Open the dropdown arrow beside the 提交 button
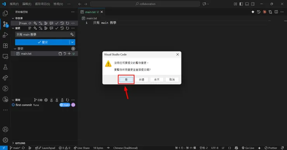 (73, 42)
